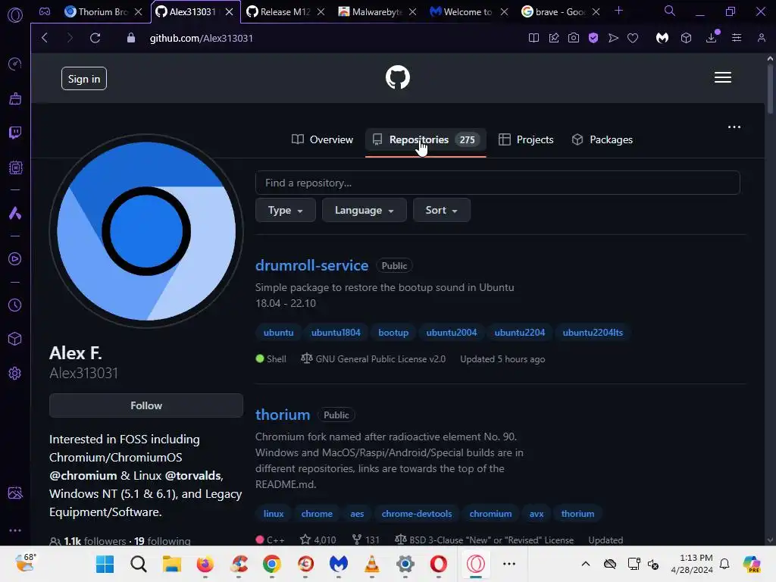Image resolution: width=776 pixels, height=582 pixels.
Task: Open the Language filter dropdown
Action: point(365,211)
